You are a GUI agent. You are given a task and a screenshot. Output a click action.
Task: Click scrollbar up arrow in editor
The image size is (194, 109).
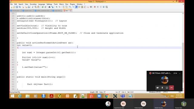click(183, 13)
